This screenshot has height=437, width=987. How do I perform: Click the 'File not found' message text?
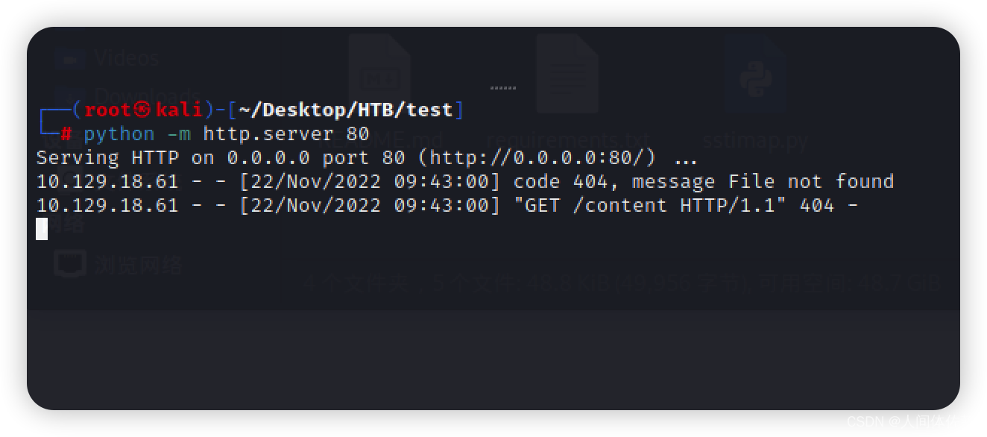(x=811, y=181)
